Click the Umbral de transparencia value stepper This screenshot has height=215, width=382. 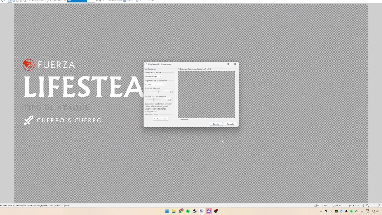172,99
